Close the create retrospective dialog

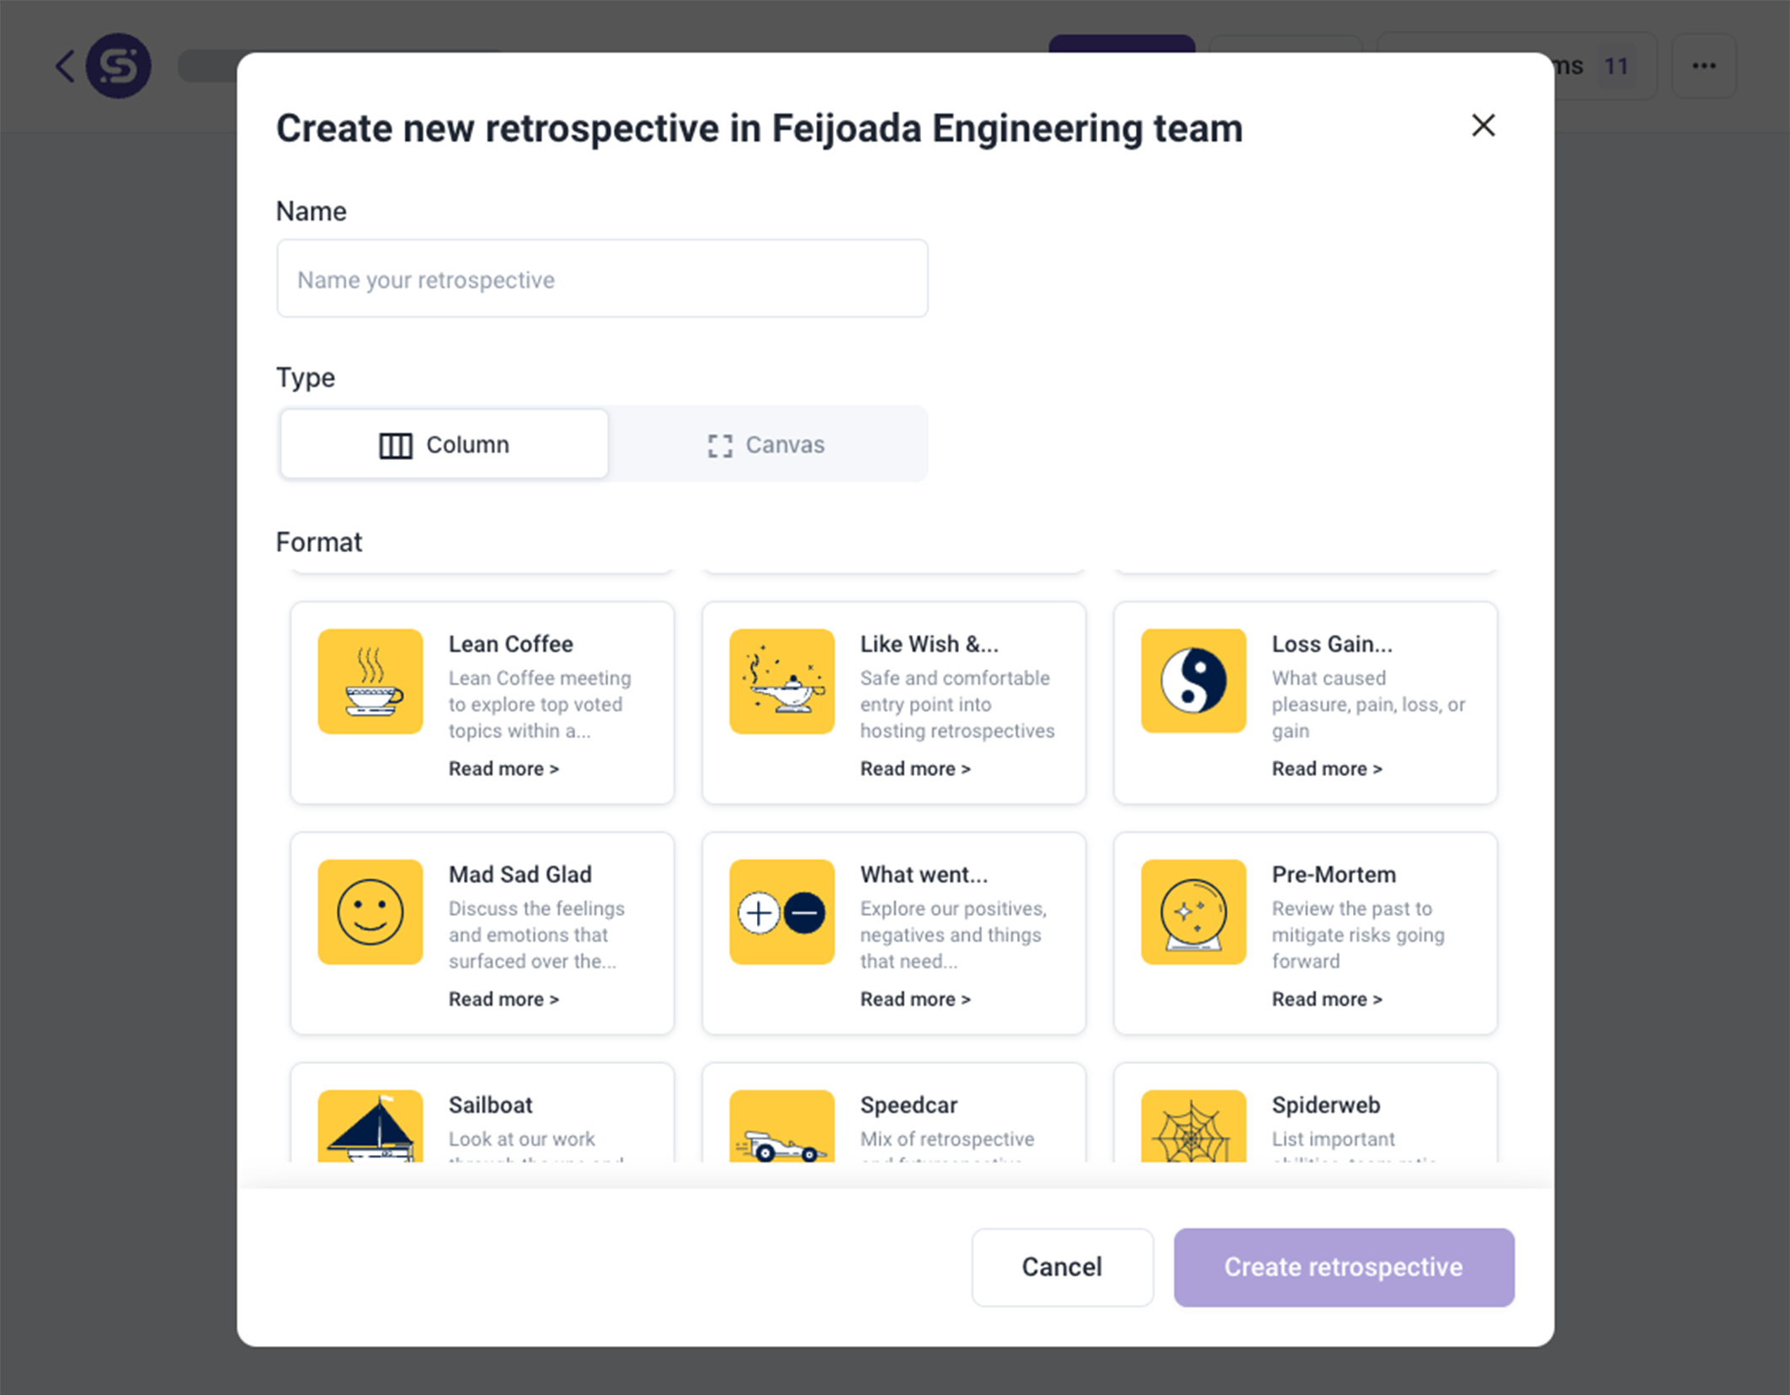coord(1483,125)
